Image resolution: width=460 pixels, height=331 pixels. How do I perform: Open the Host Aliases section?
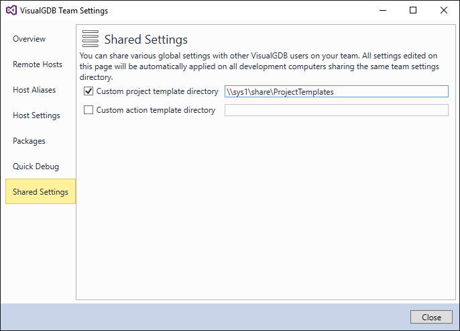[34, 90]
